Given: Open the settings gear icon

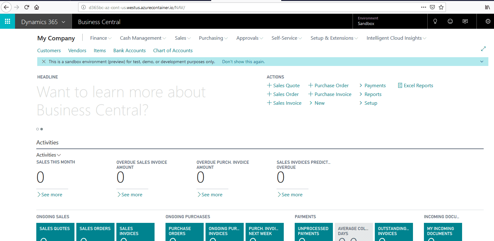Looking at the screenshot, I should pyautogui.click(x=488, y=21).
